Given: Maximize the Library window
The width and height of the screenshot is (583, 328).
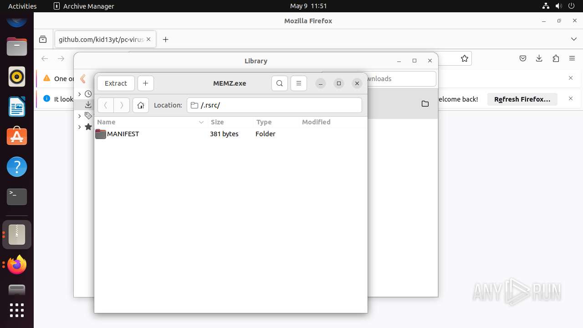Looking at the screenshot, I should point(414,61).
